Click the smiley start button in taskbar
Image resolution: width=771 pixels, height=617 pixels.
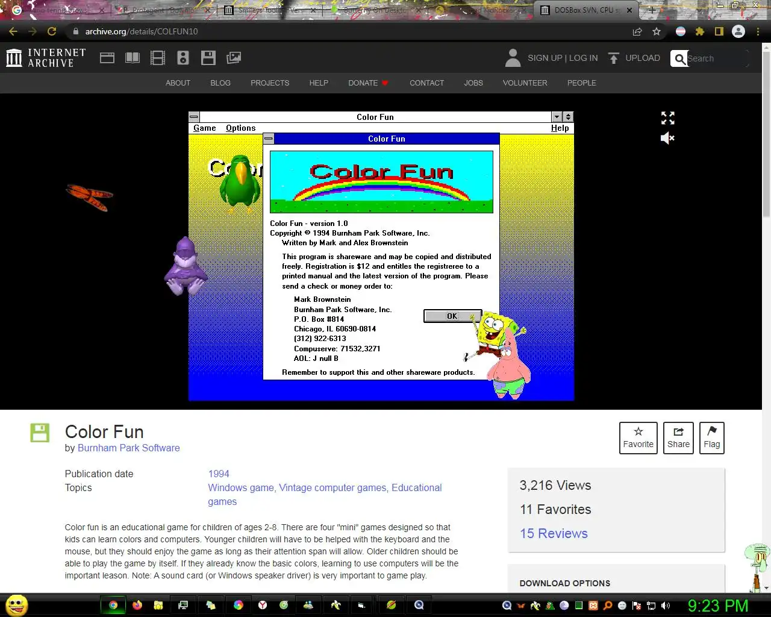point(17,605)
